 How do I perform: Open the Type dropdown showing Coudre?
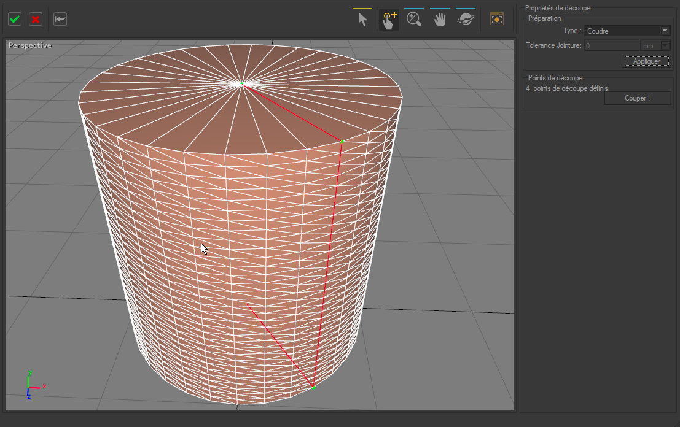click(x=665, y=31)
